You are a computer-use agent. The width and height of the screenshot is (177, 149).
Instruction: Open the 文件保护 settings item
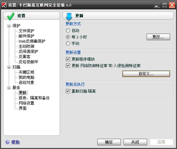click(26, 31)
